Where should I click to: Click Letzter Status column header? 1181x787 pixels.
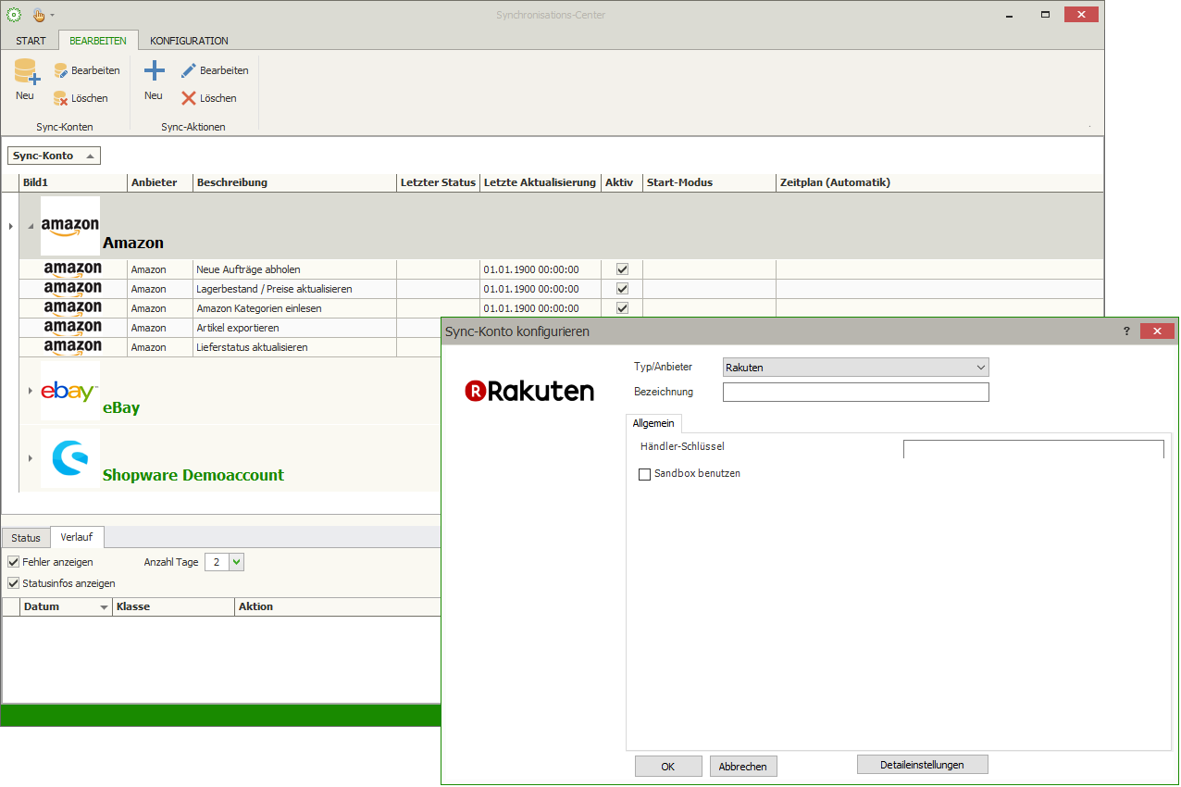[438, 182]
